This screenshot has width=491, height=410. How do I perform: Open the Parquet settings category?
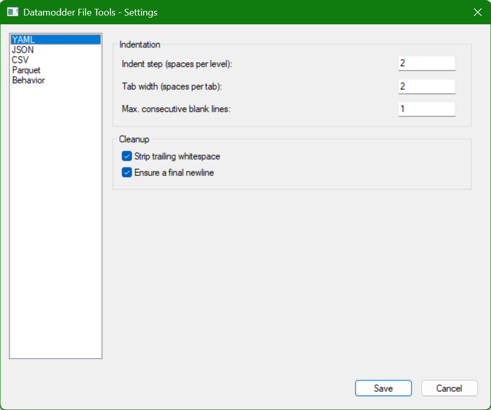pyautogui.click(x=56, y=70)
